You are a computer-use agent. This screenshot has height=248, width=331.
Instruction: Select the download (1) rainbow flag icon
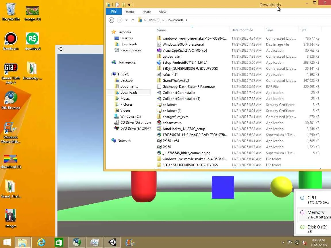[x=11, y=162]
